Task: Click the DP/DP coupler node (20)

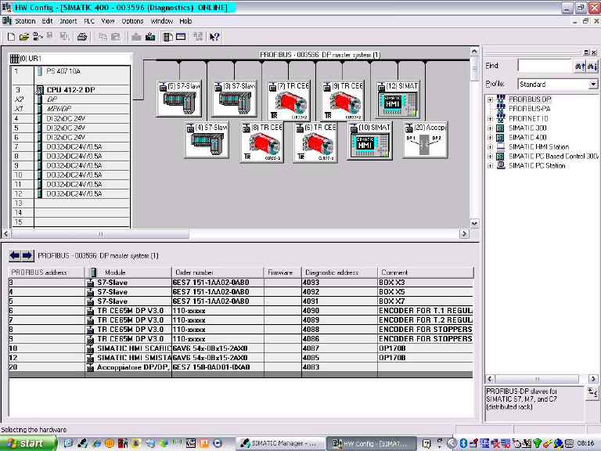Action: click(425, 139)
